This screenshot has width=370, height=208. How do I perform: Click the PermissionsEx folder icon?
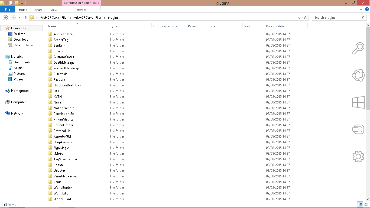coord(50,114)
